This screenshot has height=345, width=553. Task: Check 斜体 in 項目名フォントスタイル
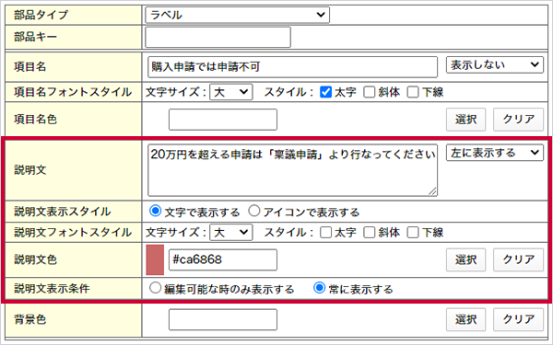pos(370,92)
